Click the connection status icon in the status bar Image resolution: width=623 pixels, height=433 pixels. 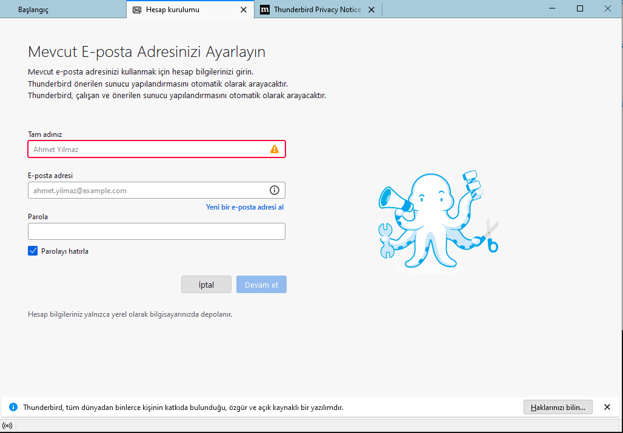point(7,426)
